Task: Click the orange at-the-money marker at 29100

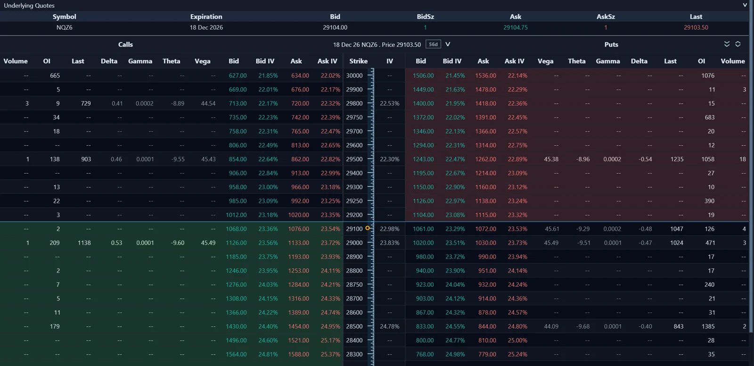Action: pos(368,228)
